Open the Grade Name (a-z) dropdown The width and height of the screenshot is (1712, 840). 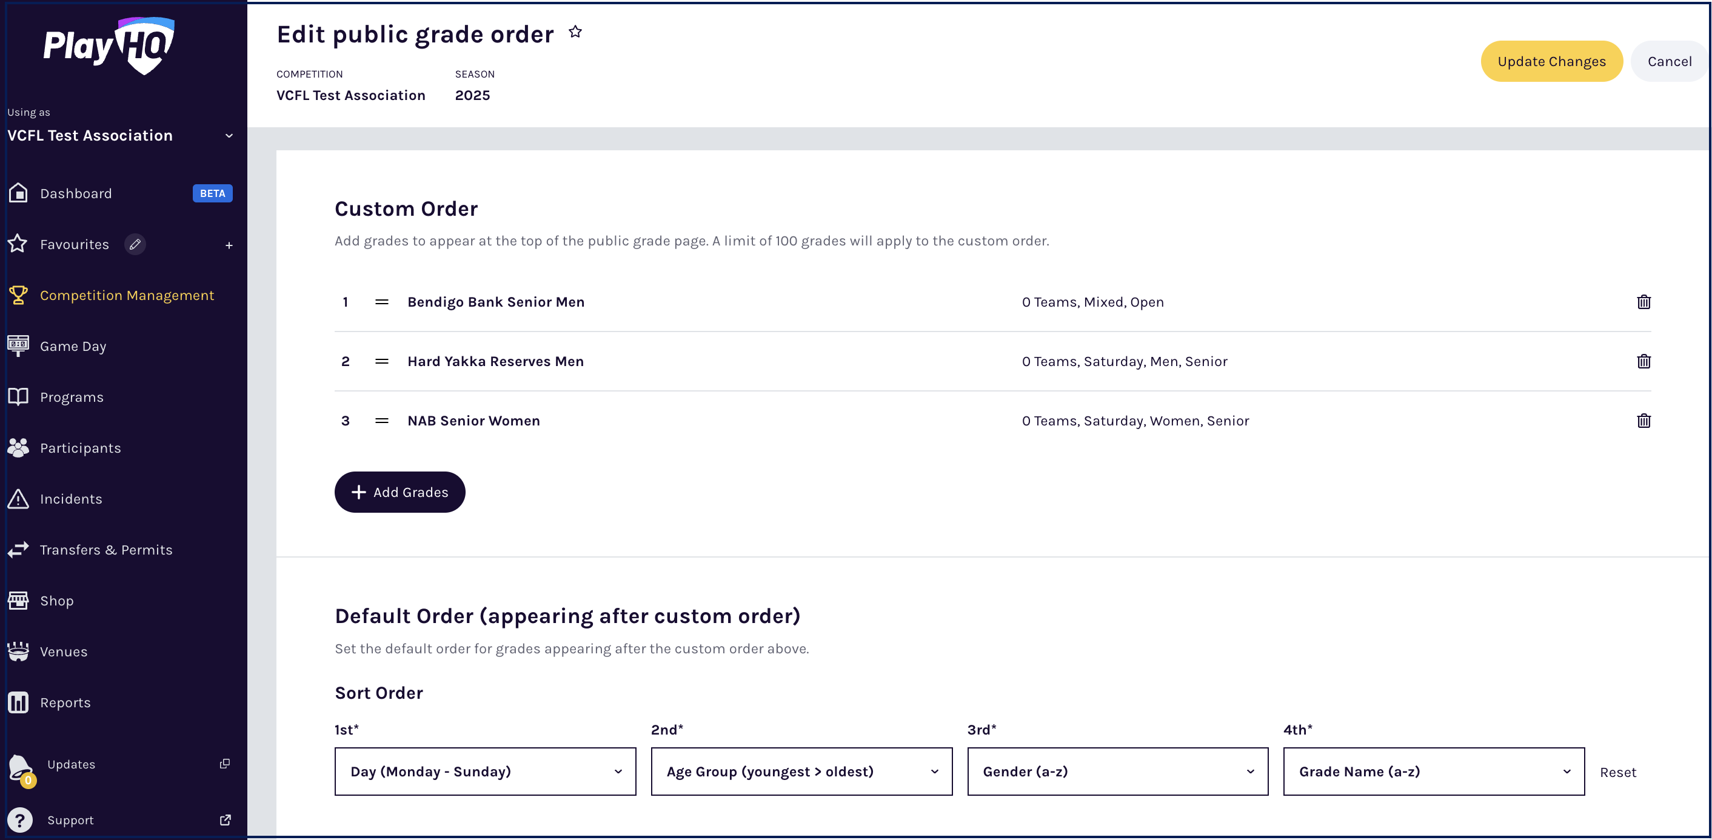tap(1434, 772)
